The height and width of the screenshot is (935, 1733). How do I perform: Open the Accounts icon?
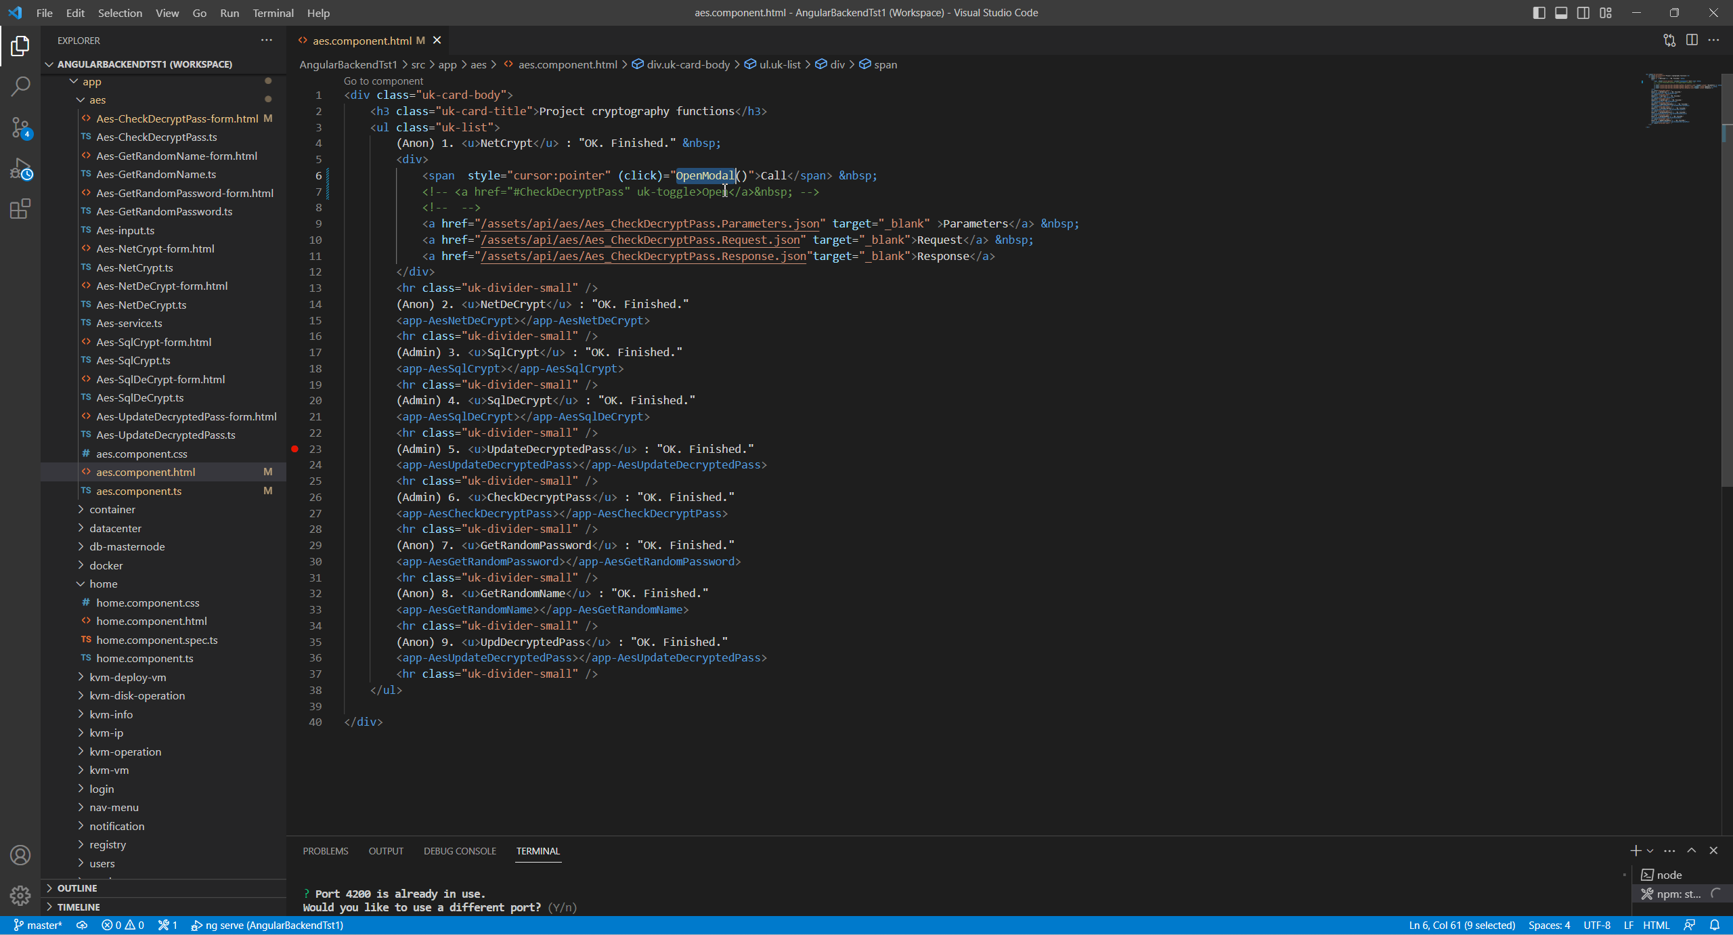click(20, 855)
